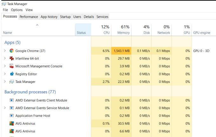Click the Google Chrome app icon
This screenshot has width=216, height=137.
coord(11,51)
